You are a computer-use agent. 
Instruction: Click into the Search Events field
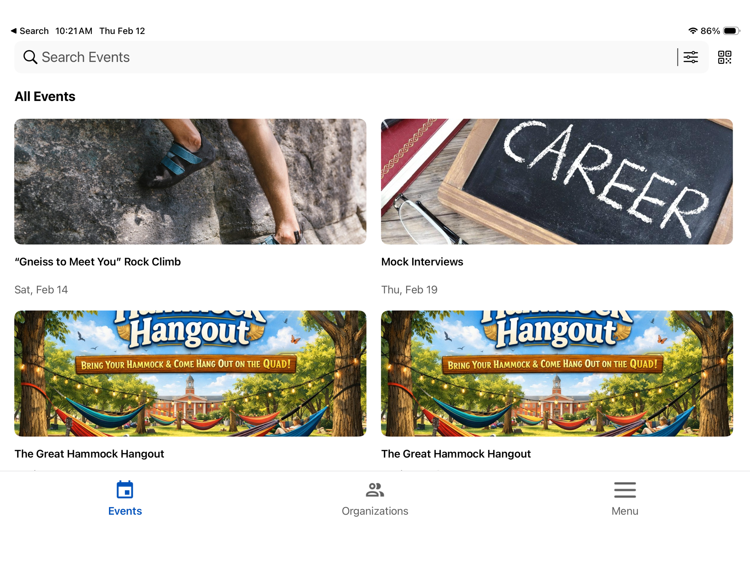339,57
